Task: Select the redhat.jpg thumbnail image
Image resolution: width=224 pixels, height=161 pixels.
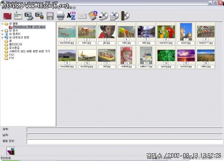Action: point(126,55)
